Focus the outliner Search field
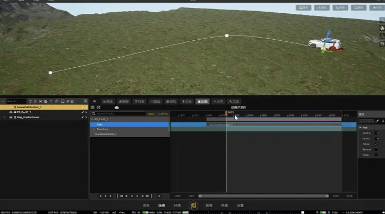Viewport: 385px width, 214px height. click(x=16, y=101)
